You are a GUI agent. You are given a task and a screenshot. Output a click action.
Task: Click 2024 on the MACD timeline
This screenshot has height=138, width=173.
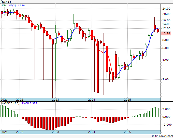point(92,132)
